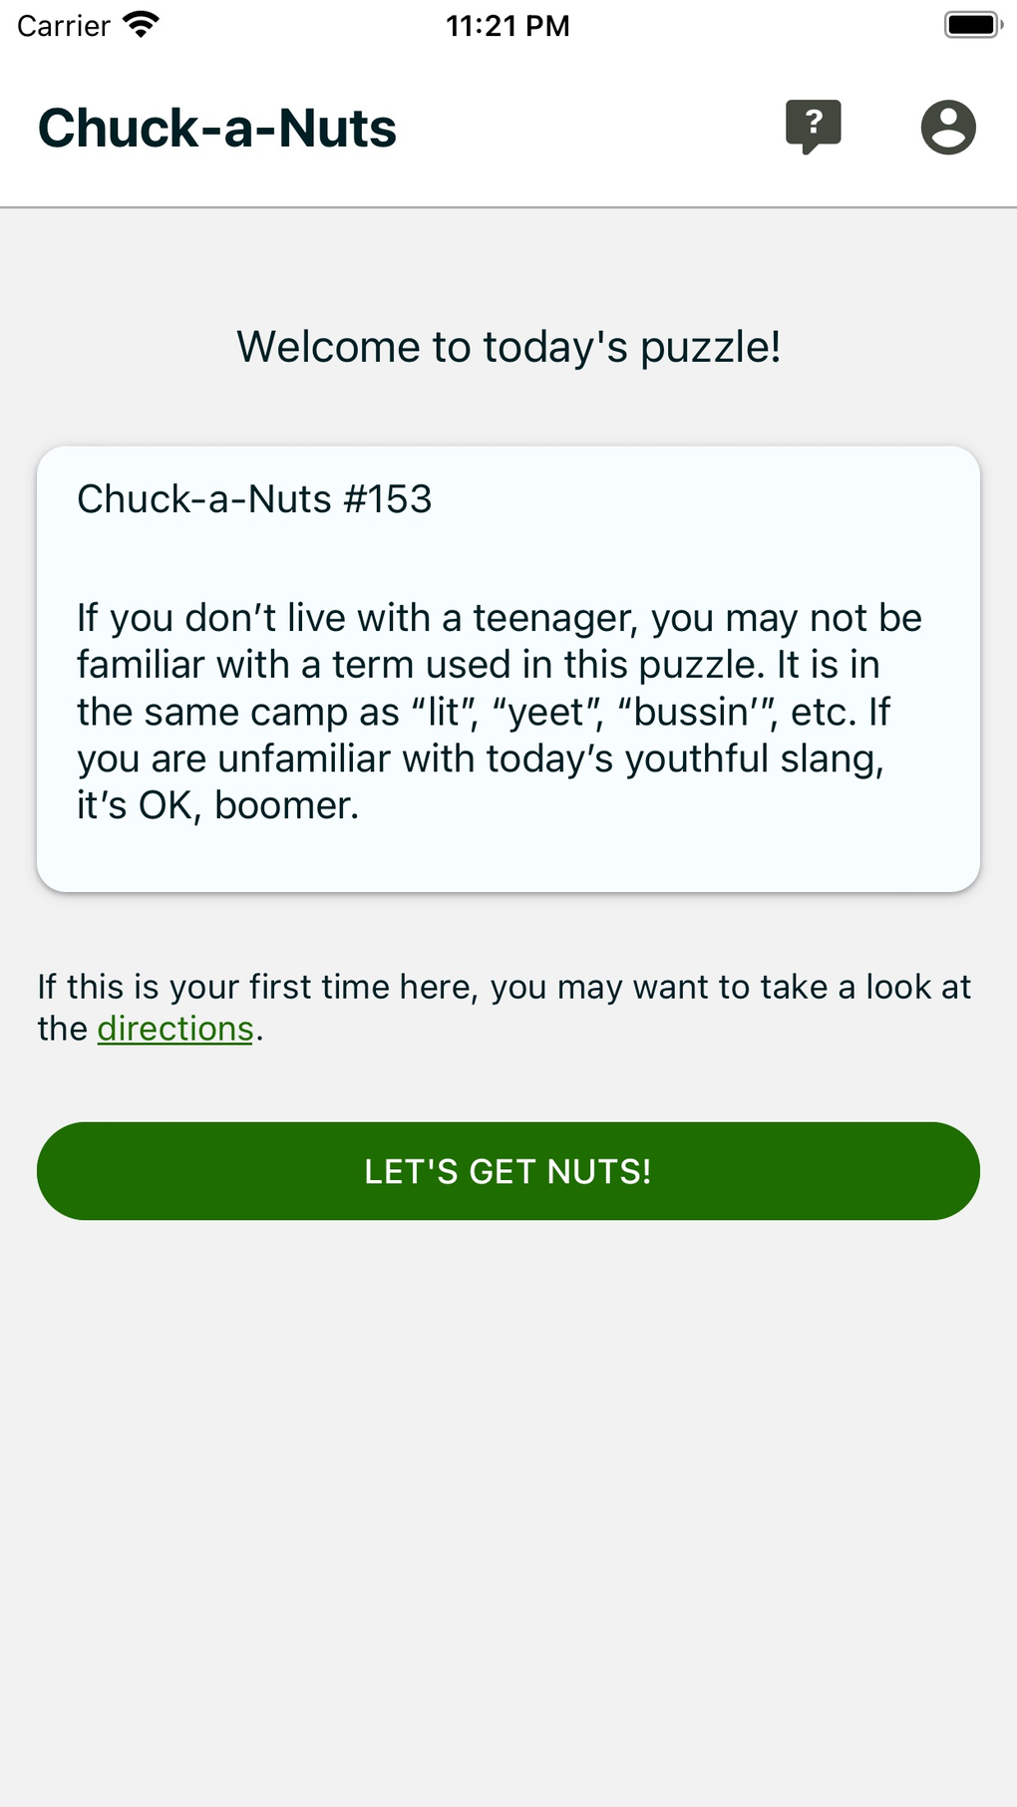Click the underlined directions hyperlink
The image size is (1017, 1807).
click(x=174, y=1028)
